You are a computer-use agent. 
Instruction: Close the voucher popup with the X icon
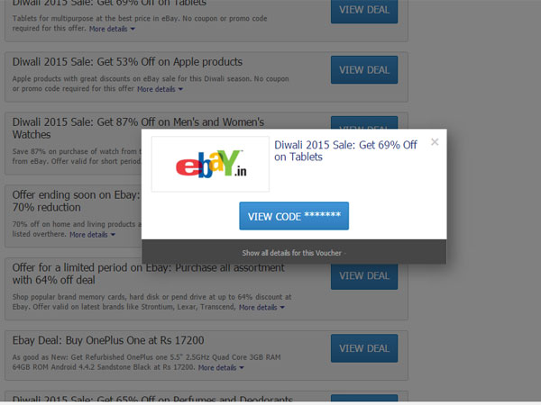click(x=435, y=142)
